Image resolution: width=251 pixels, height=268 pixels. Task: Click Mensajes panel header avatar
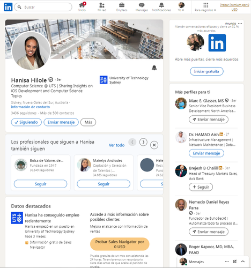[x=183, y=262]
